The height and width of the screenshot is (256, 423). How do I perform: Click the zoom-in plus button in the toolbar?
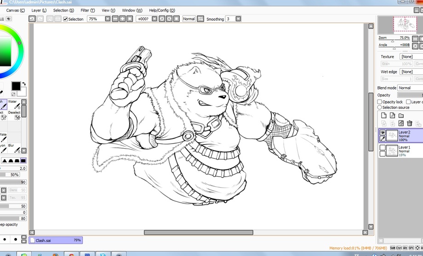122,19
